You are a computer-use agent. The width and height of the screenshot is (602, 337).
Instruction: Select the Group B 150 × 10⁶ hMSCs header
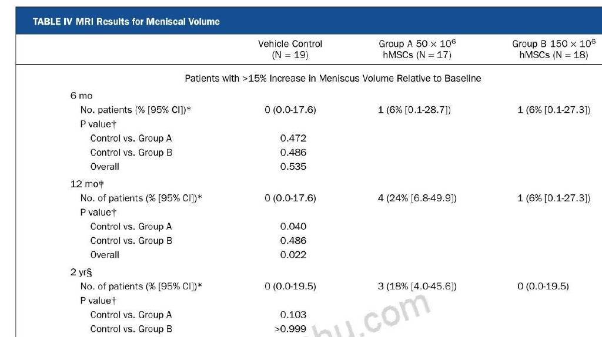(554, 49)
